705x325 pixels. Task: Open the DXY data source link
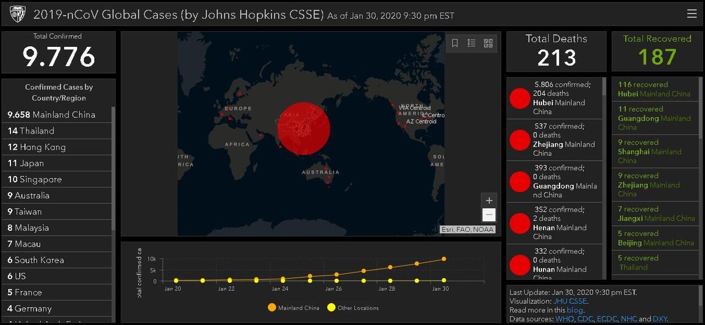(x=660, y=319)
